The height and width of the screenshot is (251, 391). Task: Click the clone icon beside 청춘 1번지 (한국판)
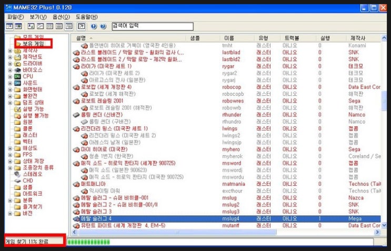pos(84,156)
